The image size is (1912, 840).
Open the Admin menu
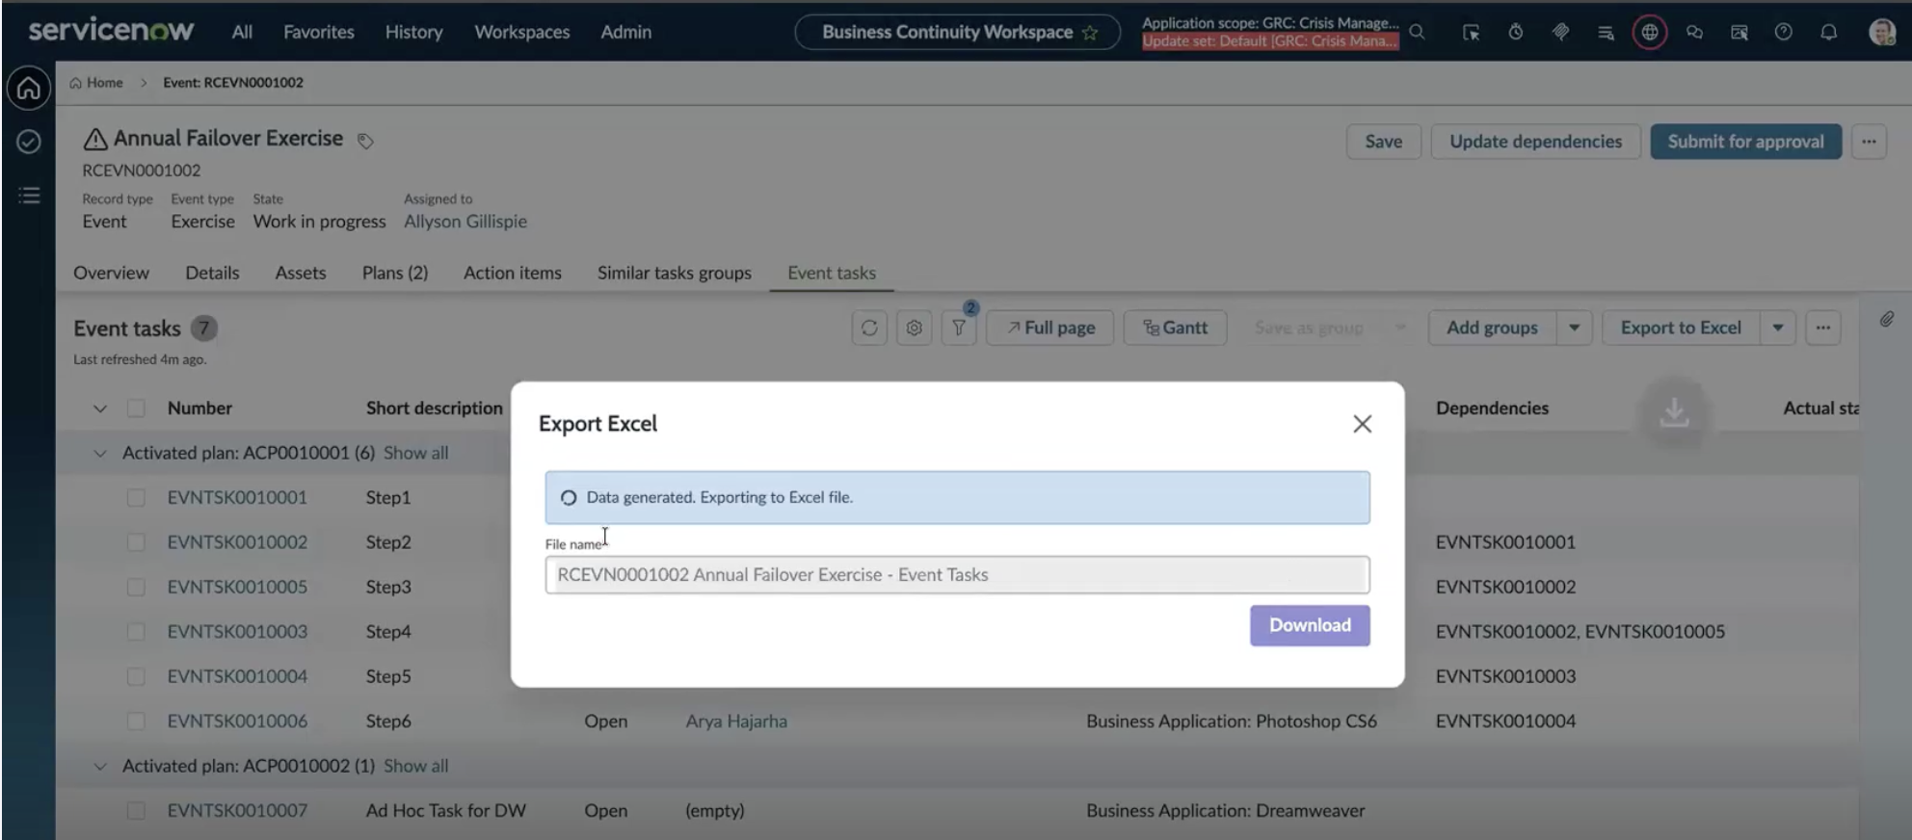point(626,32)
